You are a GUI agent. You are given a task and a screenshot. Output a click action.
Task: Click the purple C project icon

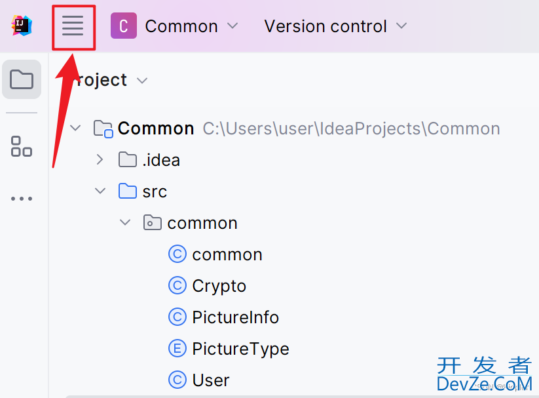tap(124, 26)
